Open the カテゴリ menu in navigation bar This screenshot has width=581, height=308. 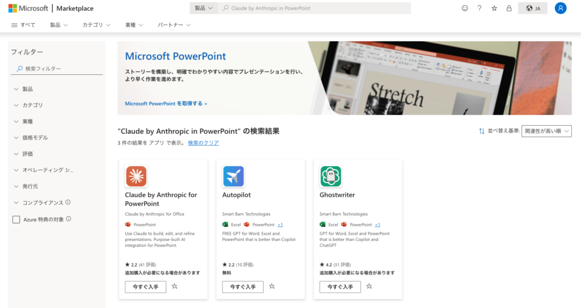point(96,25)
